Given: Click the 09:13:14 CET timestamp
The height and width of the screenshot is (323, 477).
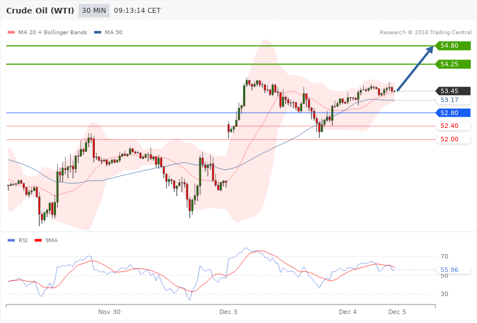Looking at the screenshot, I should pos(137,11).
